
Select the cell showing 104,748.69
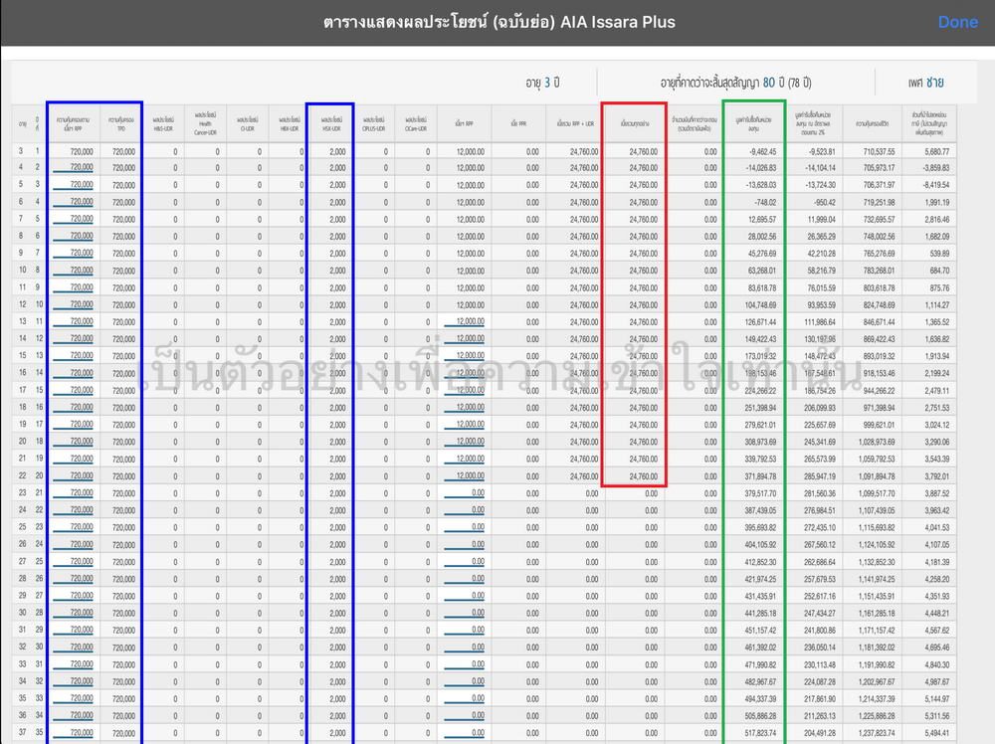pyautogui.click(x=761, y=305)
